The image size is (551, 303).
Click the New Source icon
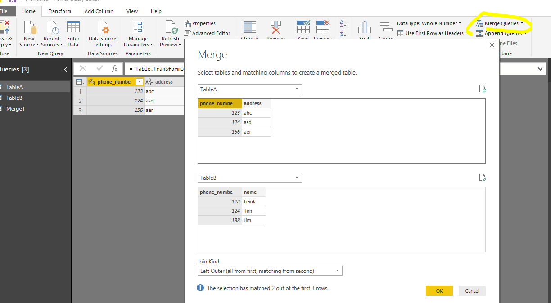coord(29,27)
